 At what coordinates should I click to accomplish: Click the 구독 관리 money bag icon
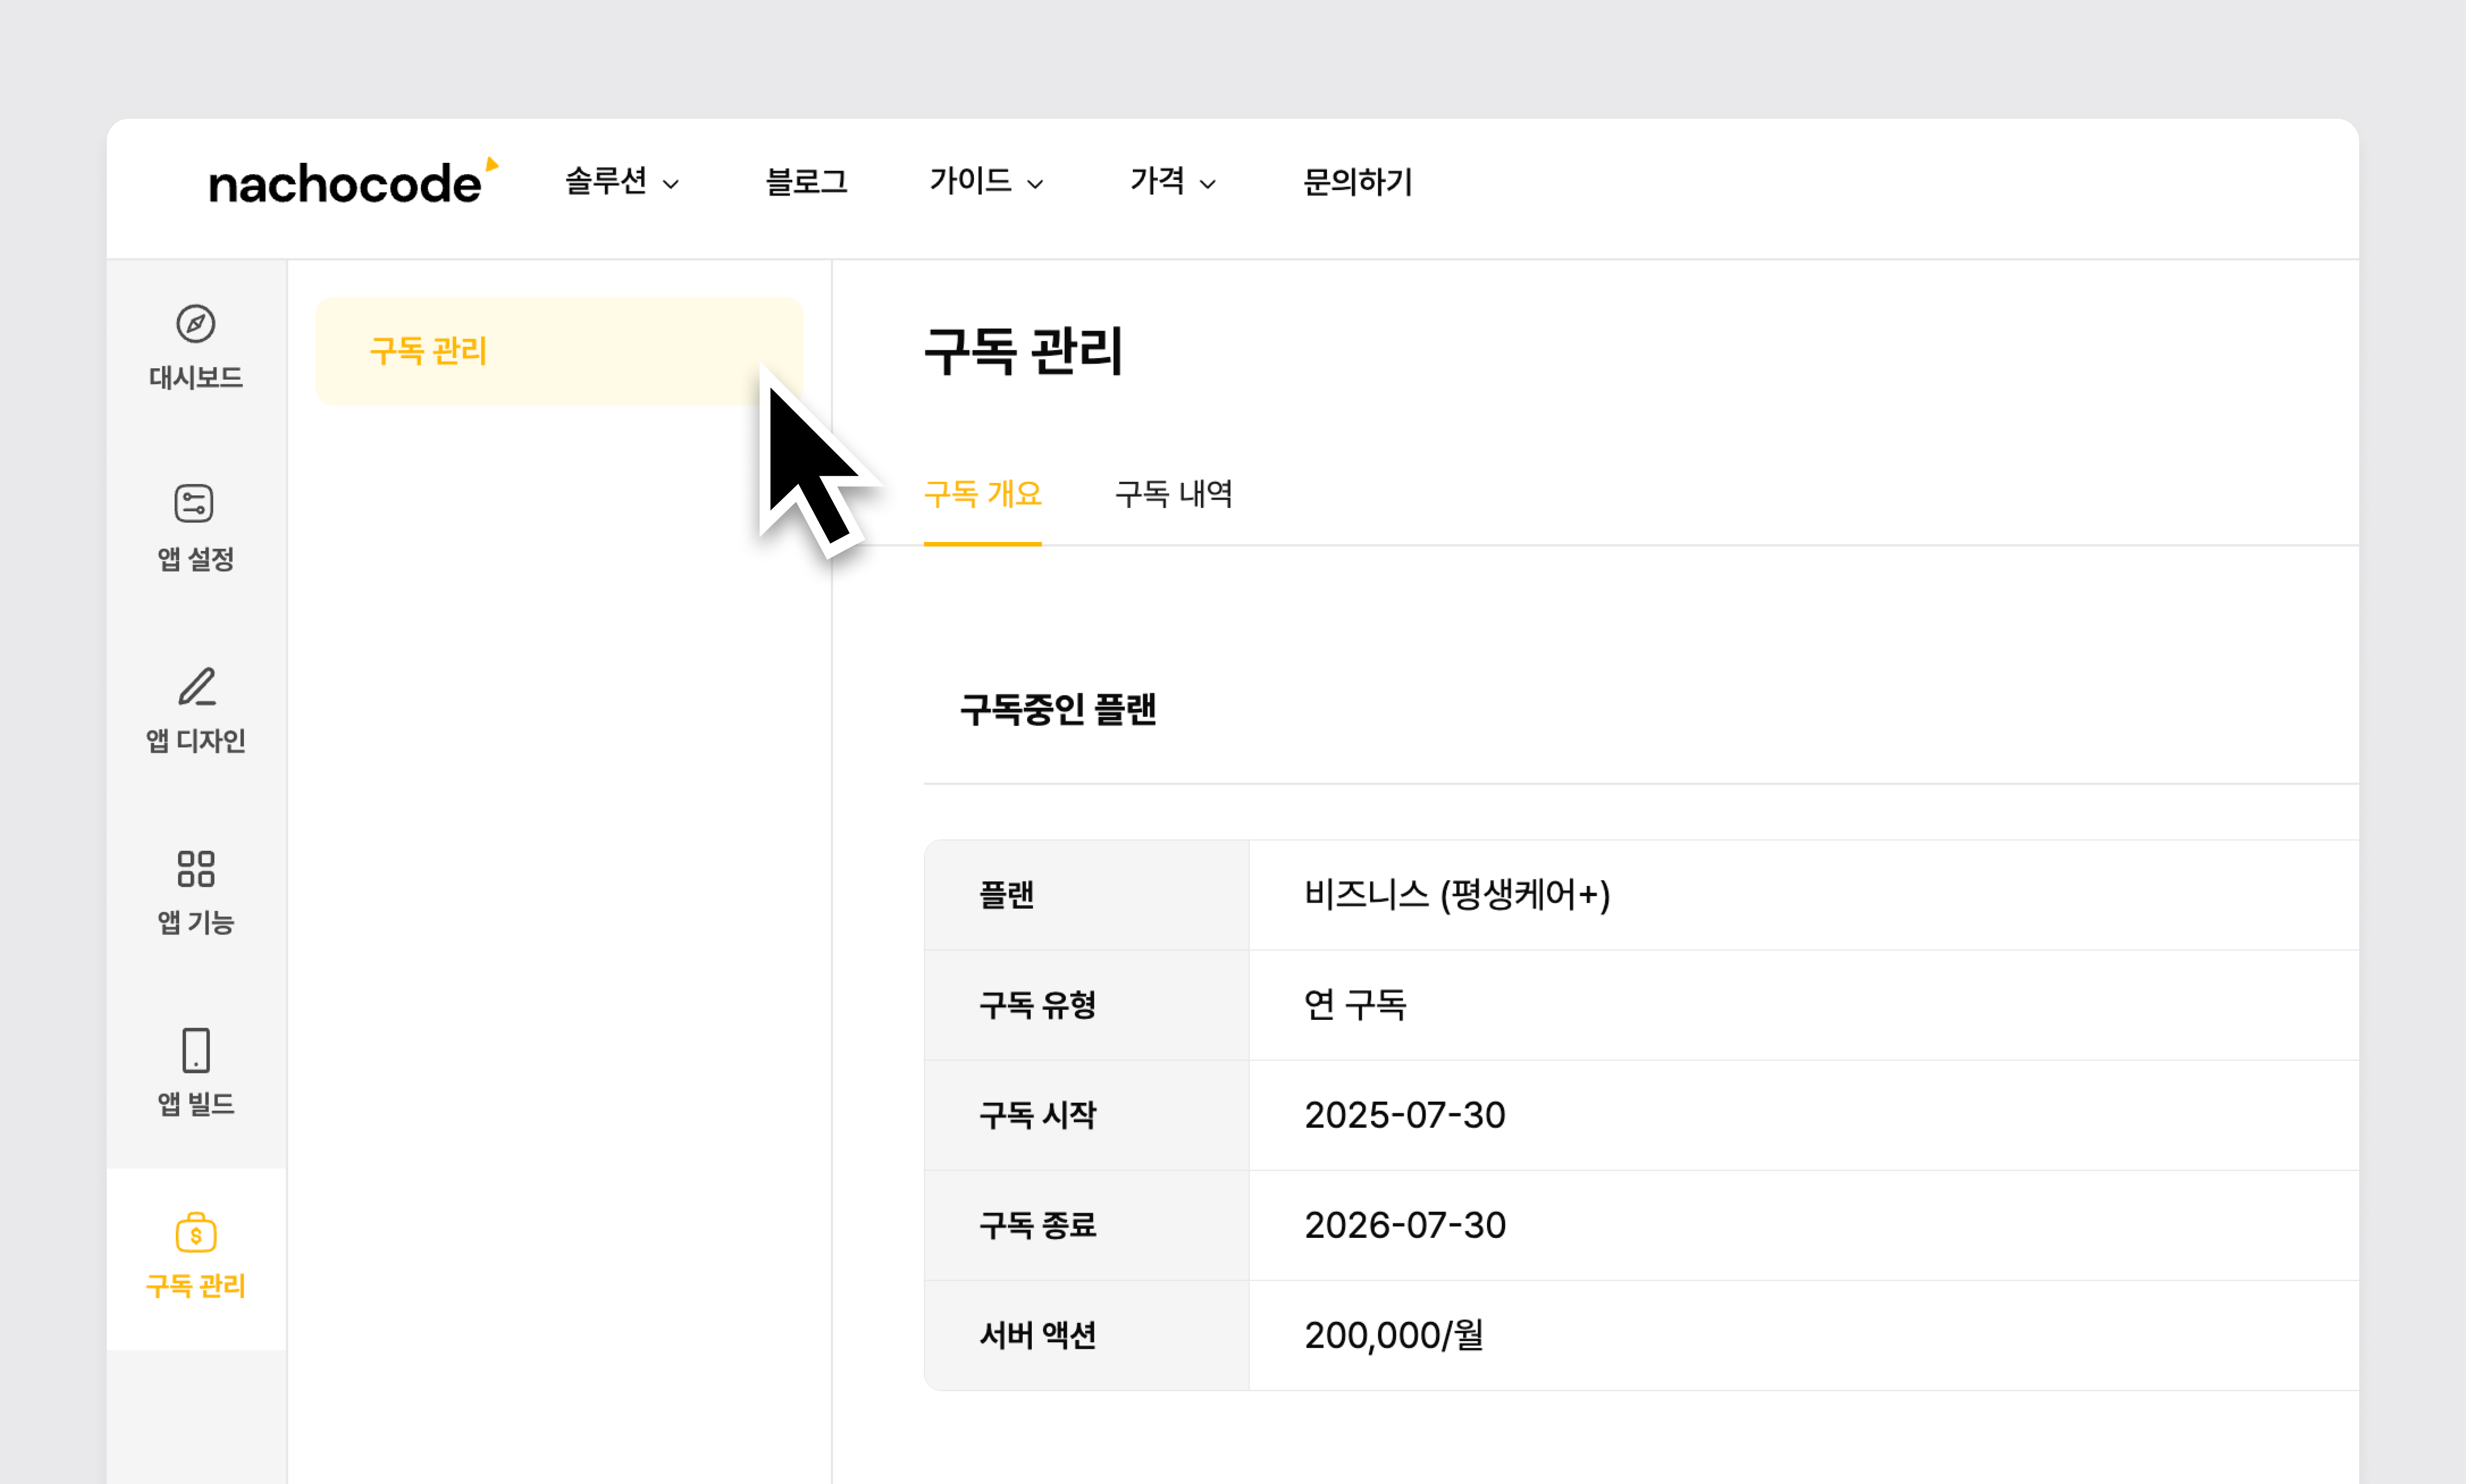[196, 1232]
